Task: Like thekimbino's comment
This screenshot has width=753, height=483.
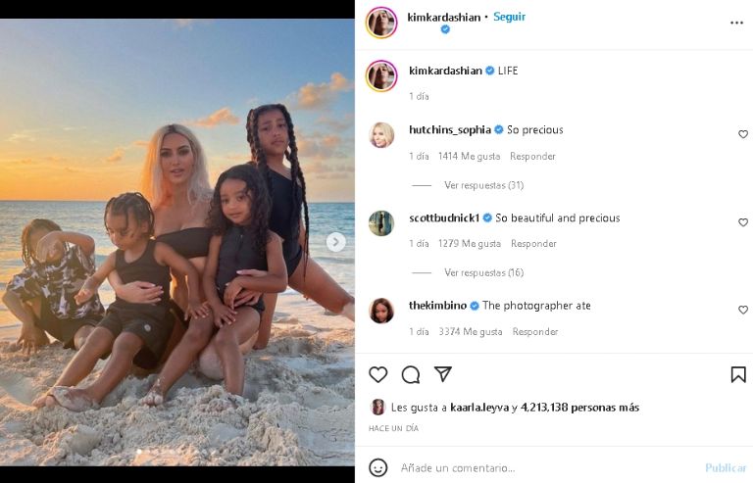Action: pyautogui.click(x=742, y=310)
